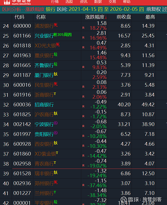Image resolution: width=167 pixels, height=205 pixels.
Task: Select the 青农商行 stock name
Action: click(x=44, y=164)
